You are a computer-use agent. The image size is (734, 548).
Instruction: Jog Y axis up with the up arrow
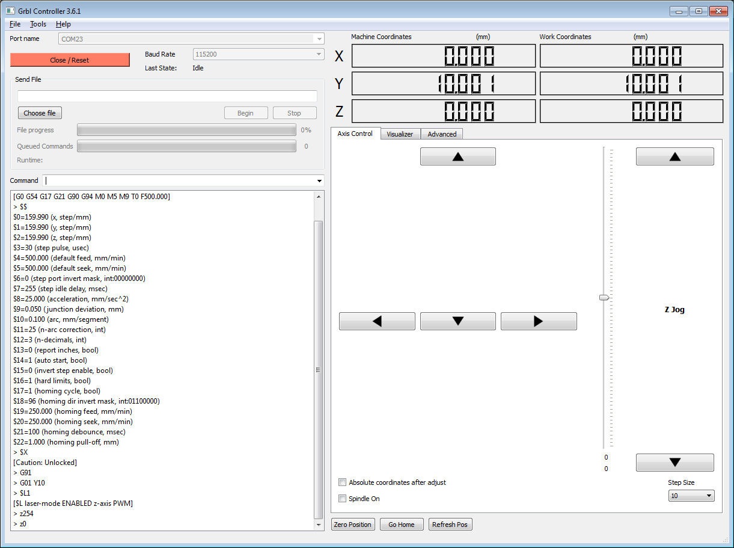click(458, 156)
